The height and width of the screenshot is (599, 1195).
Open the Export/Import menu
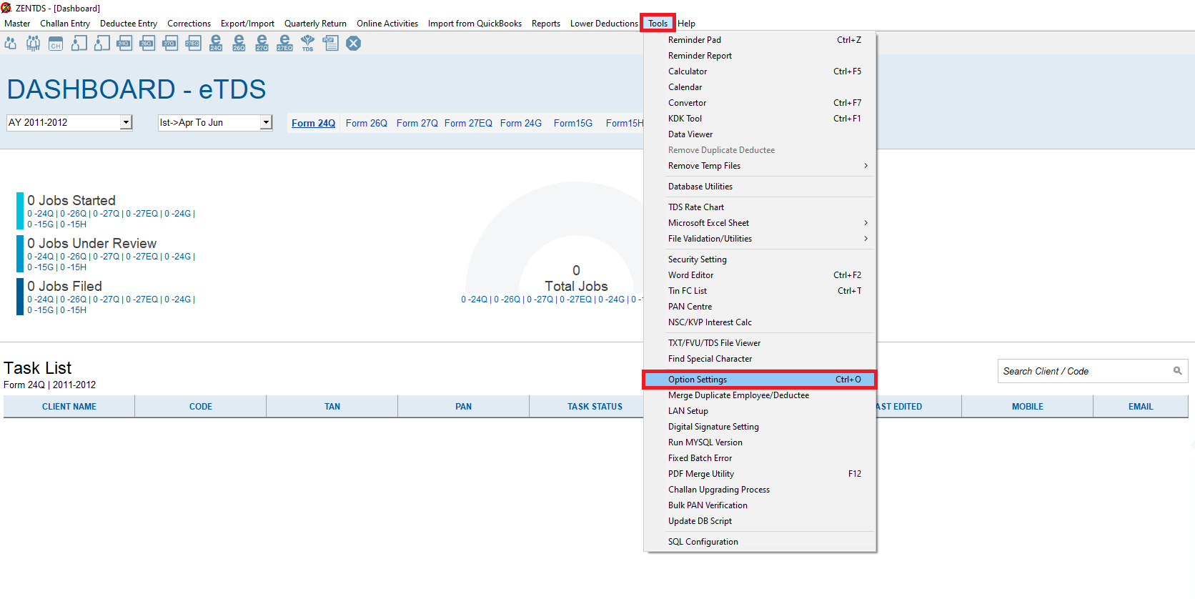point(247,24)
